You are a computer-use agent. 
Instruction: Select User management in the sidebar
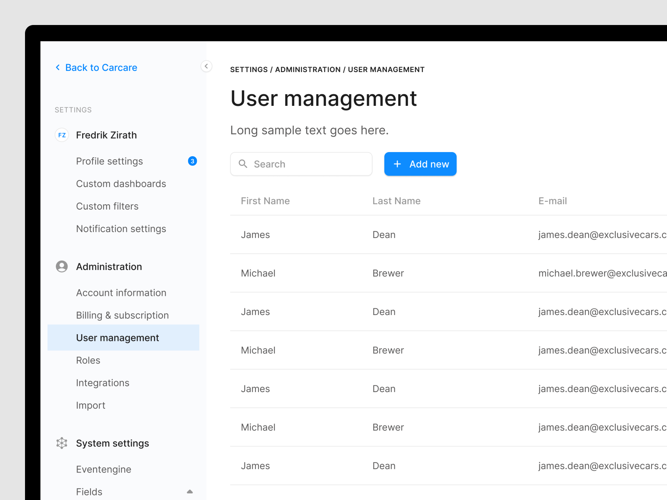point(117,337)
